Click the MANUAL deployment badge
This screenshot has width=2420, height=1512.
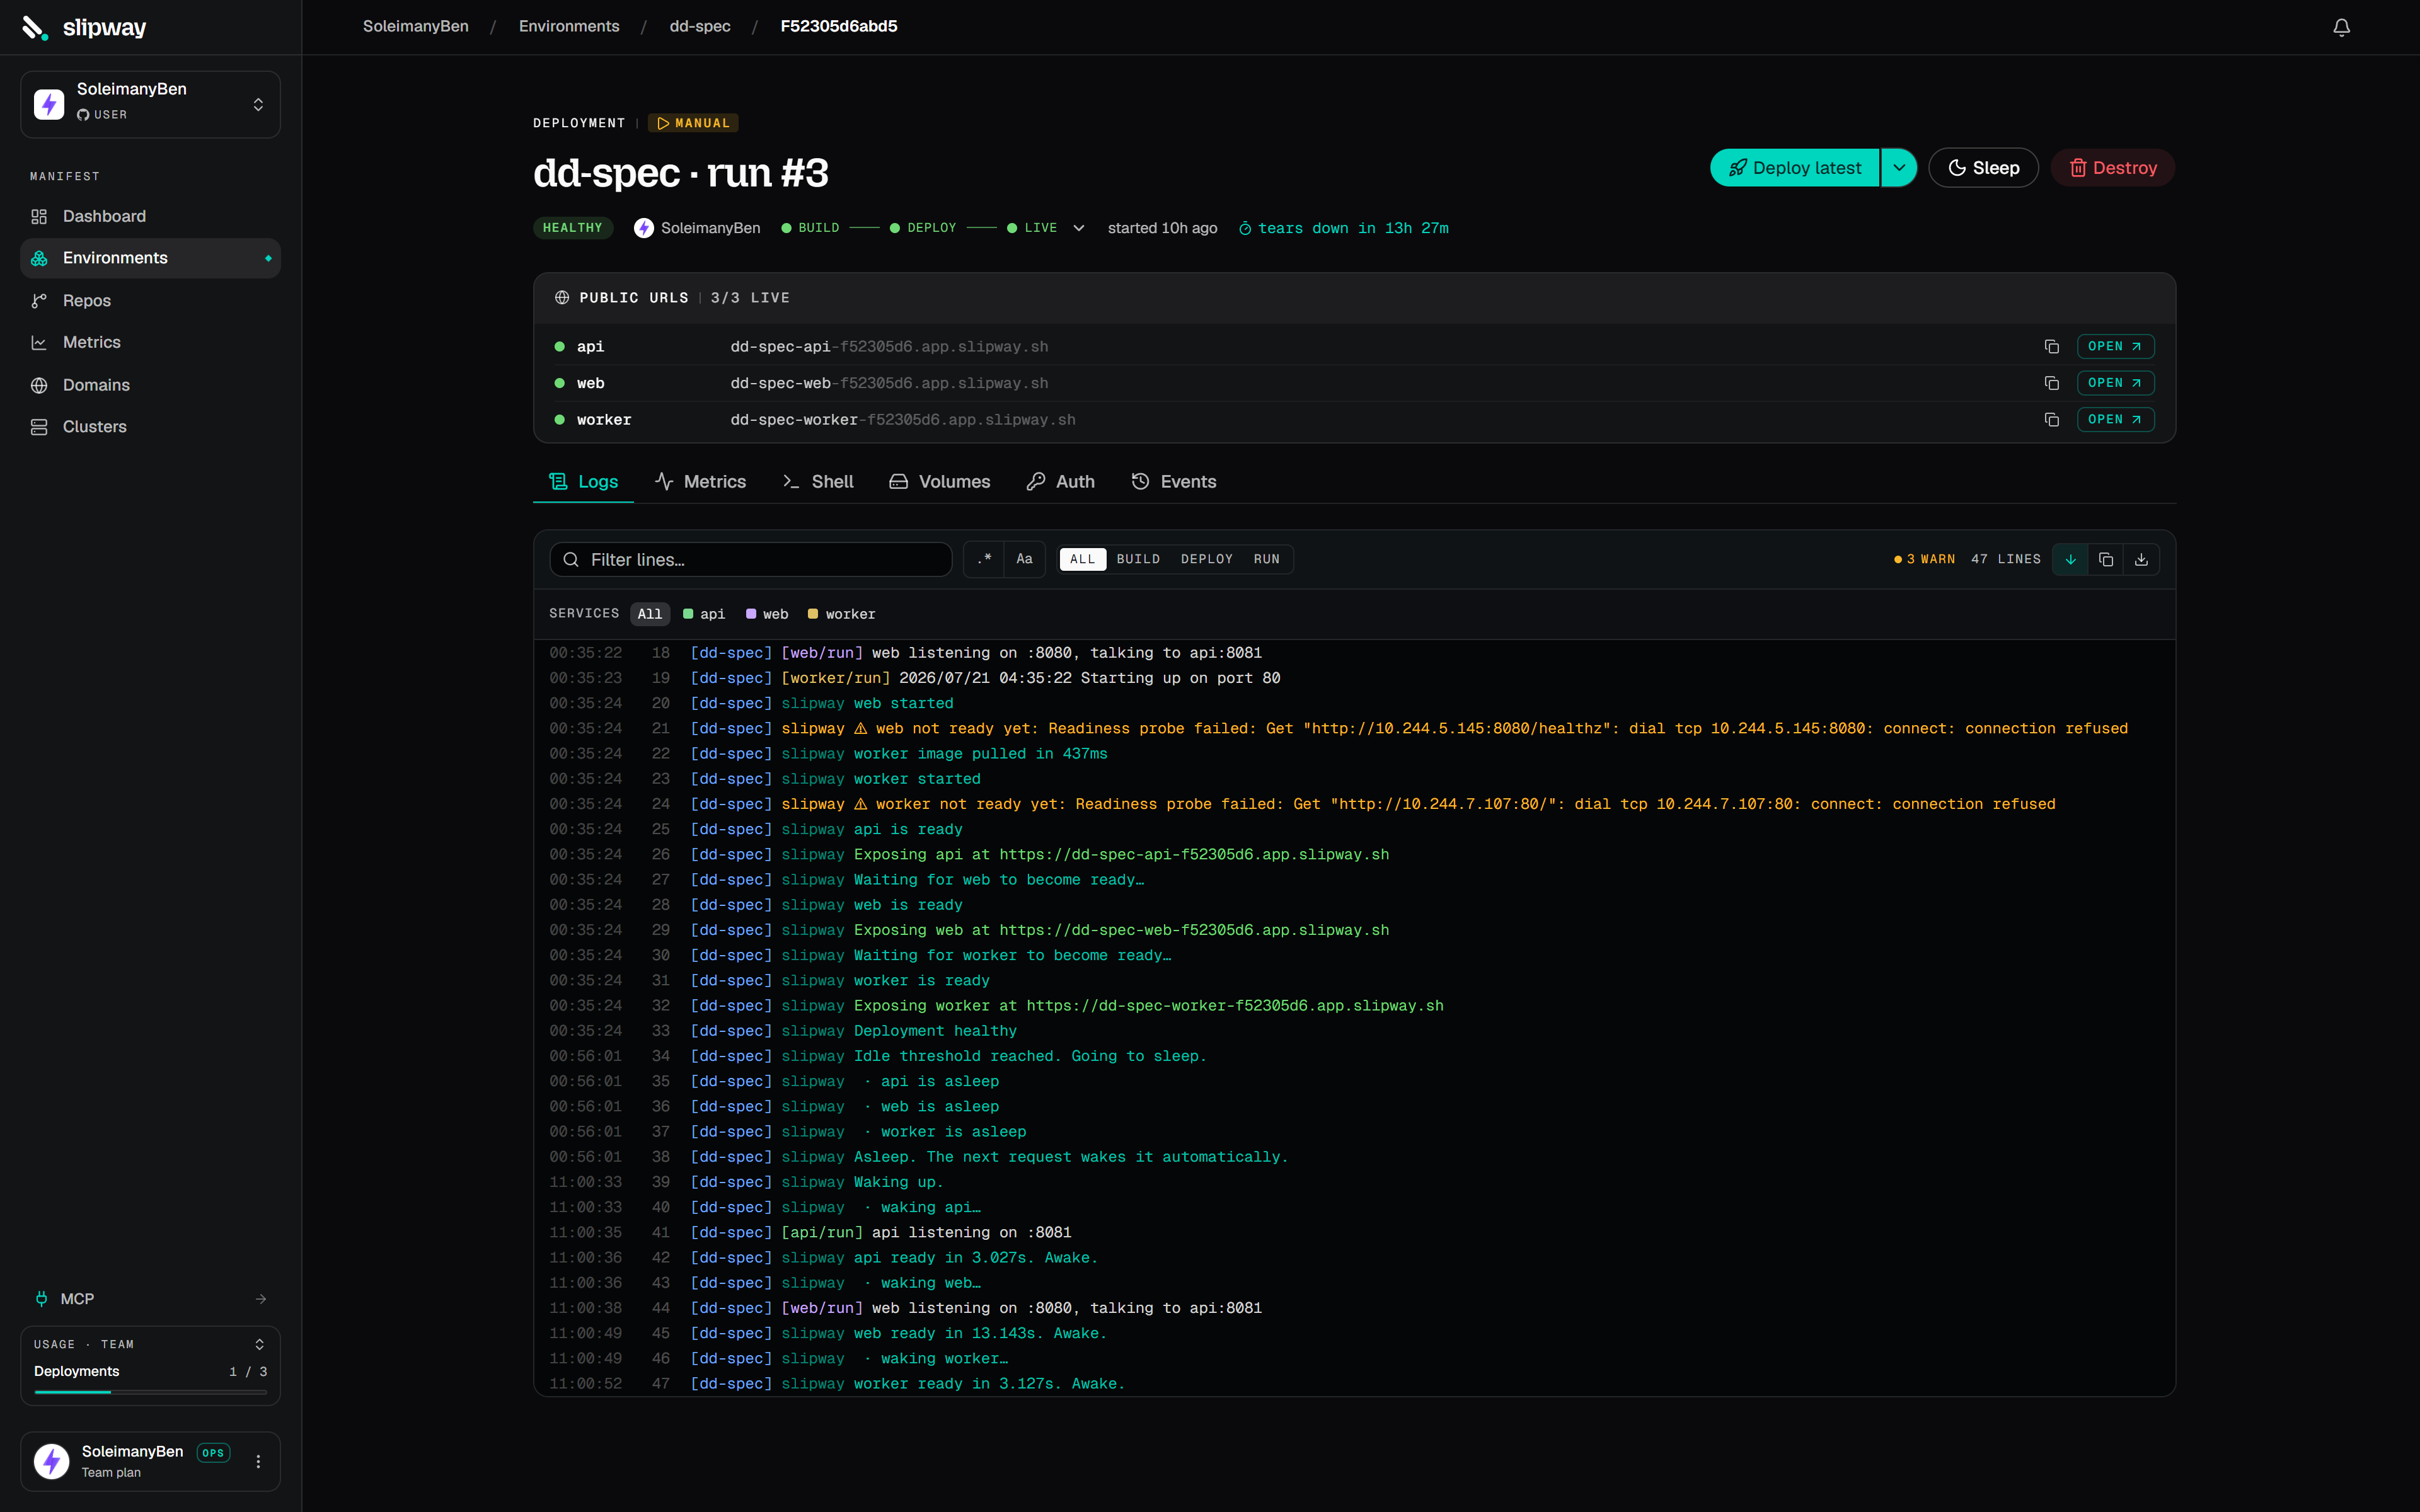point(694,123)
